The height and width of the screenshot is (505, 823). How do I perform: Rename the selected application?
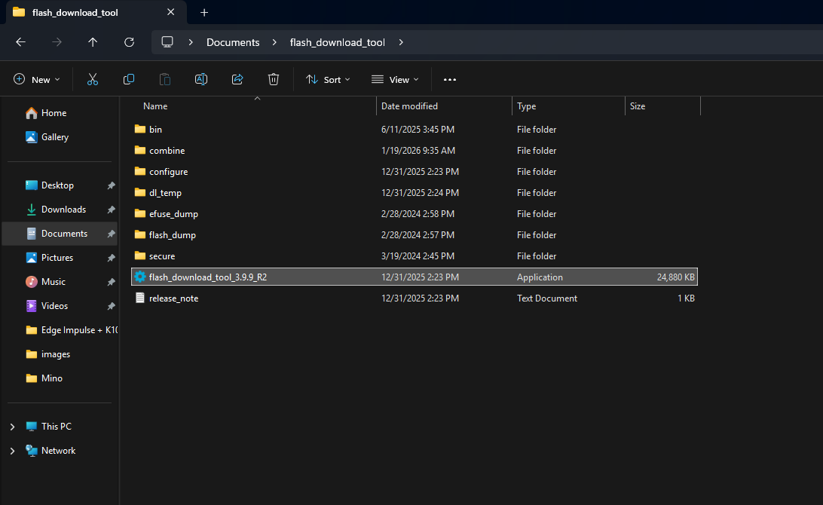pyautogui.click(x=201, y=79)
